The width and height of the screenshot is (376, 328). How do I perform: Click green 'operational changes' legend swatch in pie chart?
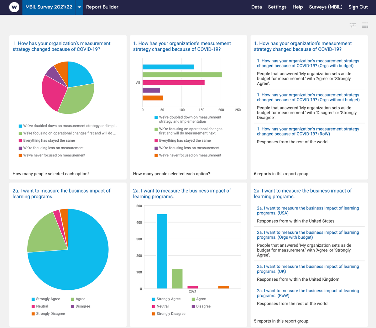pos(20,133)
